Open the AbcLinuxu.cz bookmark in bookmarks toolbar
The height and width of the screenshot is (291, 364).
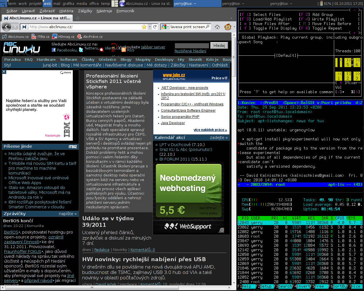16,37
